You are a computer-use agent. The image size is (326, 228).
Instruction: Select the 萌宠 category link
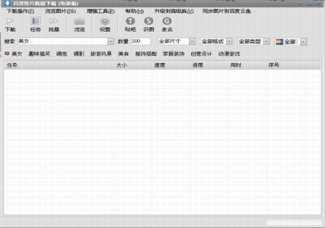(x=62, y=54)
